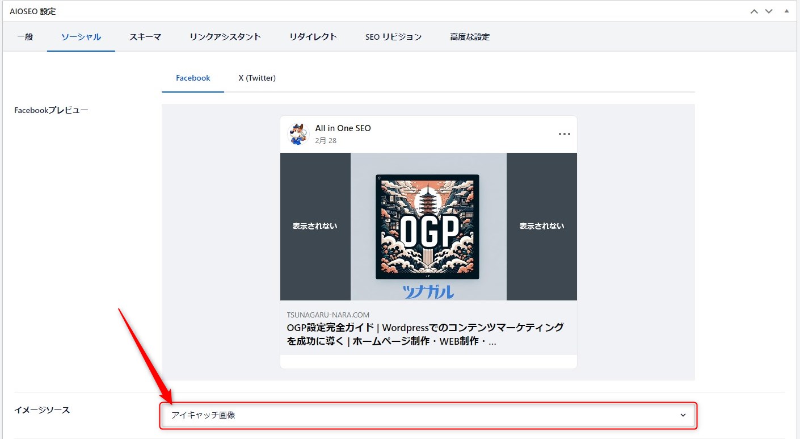Click the TSUNAGARU-NARA.COM domain text
The height and width of the screenshot is (439, 800).
(328, 315)
